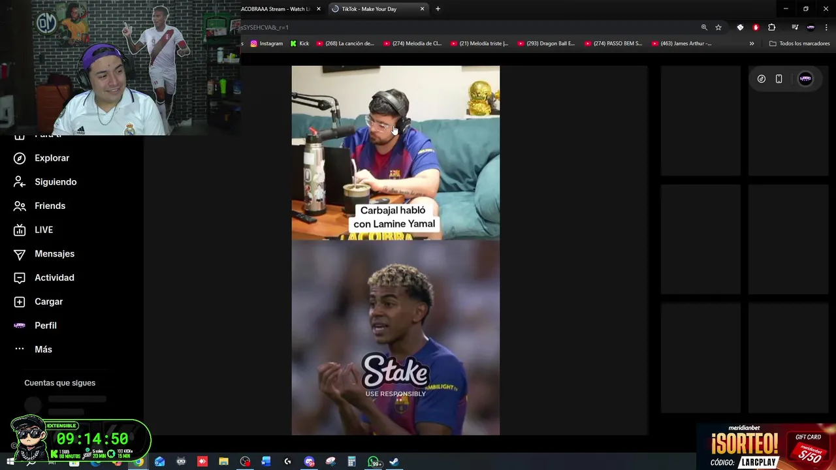Open a new browser tab
This screenshot has width=836, height=470.
click(x=438, y=9)
